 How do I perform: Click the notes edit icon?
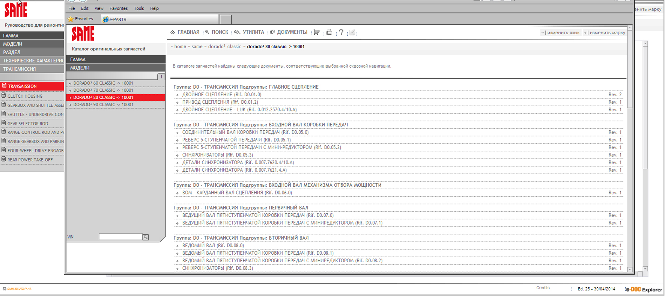coord(352,32)
